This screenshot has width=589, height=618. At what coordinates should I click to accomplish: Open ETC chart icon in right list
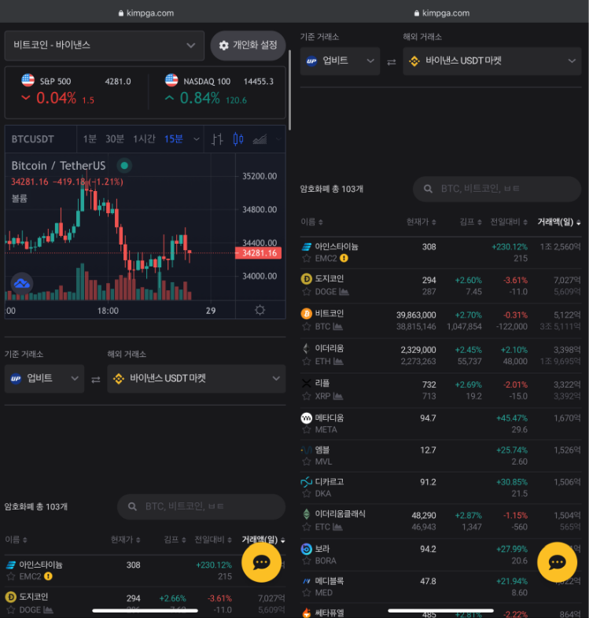[337, 527]
